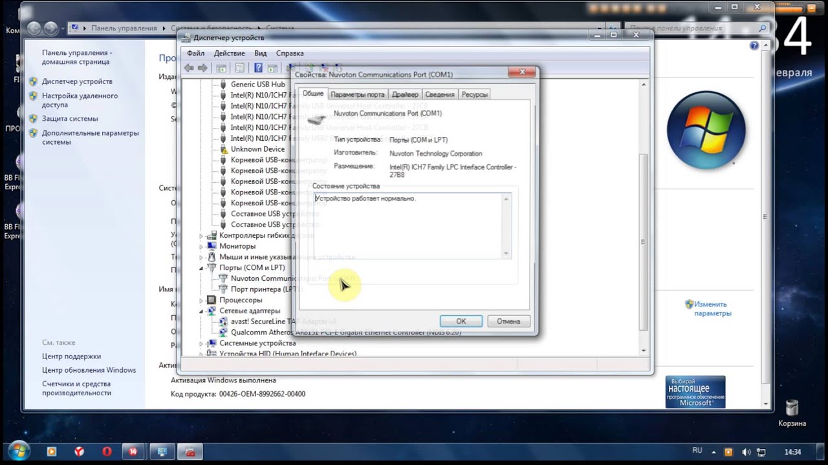
Task: Click the action pane toolbar icon after Help
Action: pos(272,68)
